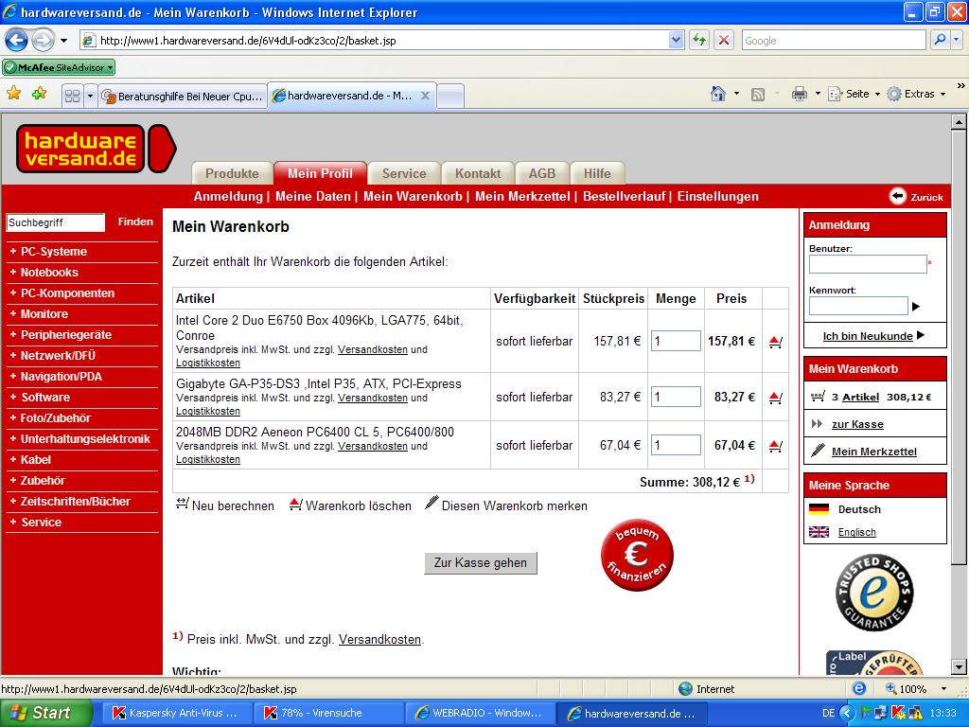
Task: Open the AGB tab
Action: pos(542,174)
